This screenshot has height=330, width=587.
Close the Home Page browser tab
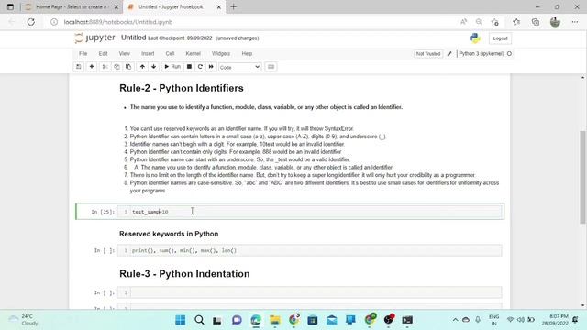(116, 6)
